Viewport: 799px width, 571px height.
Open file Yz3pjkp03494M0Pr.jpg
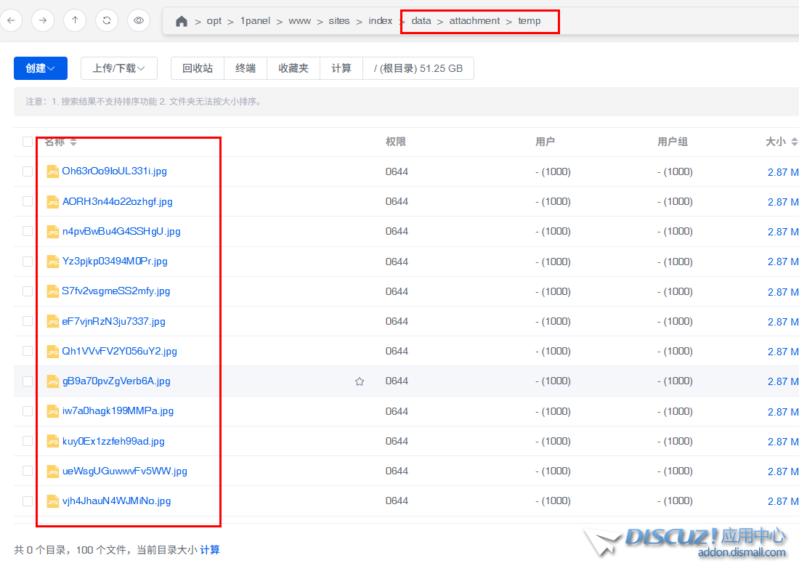point(115,262)
